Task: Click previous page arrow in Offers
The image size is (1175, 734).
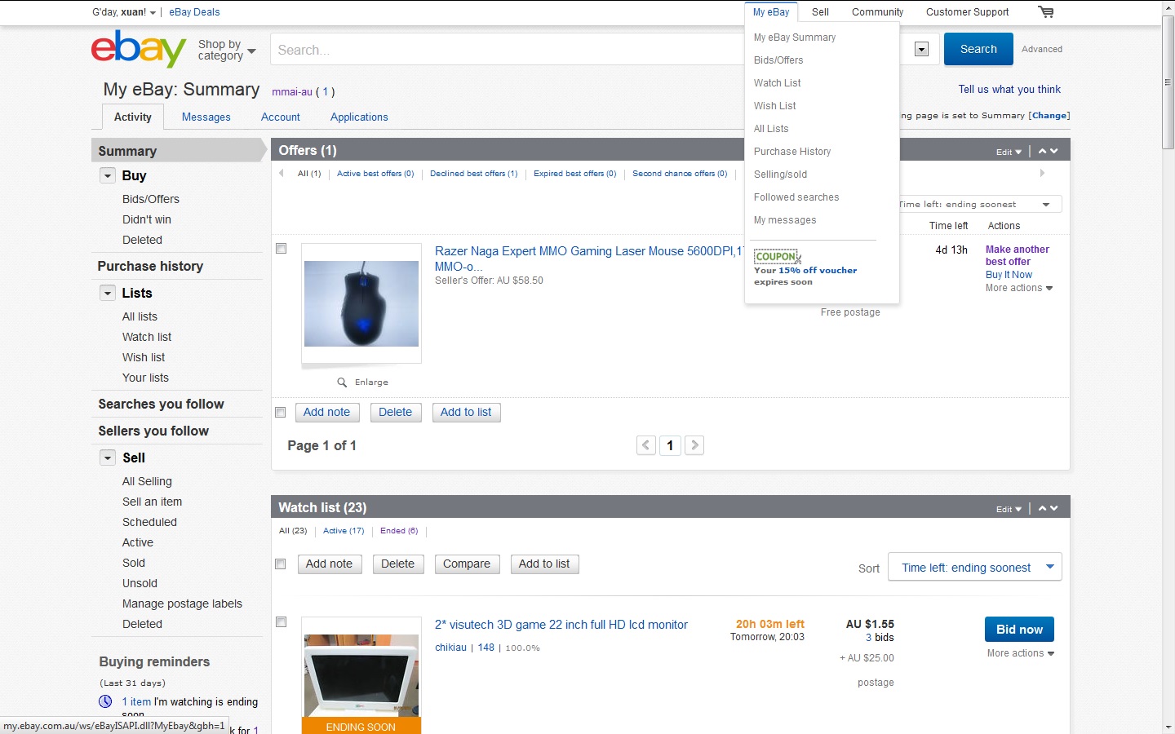Action: pyautogui.click(x=646, y=445)
